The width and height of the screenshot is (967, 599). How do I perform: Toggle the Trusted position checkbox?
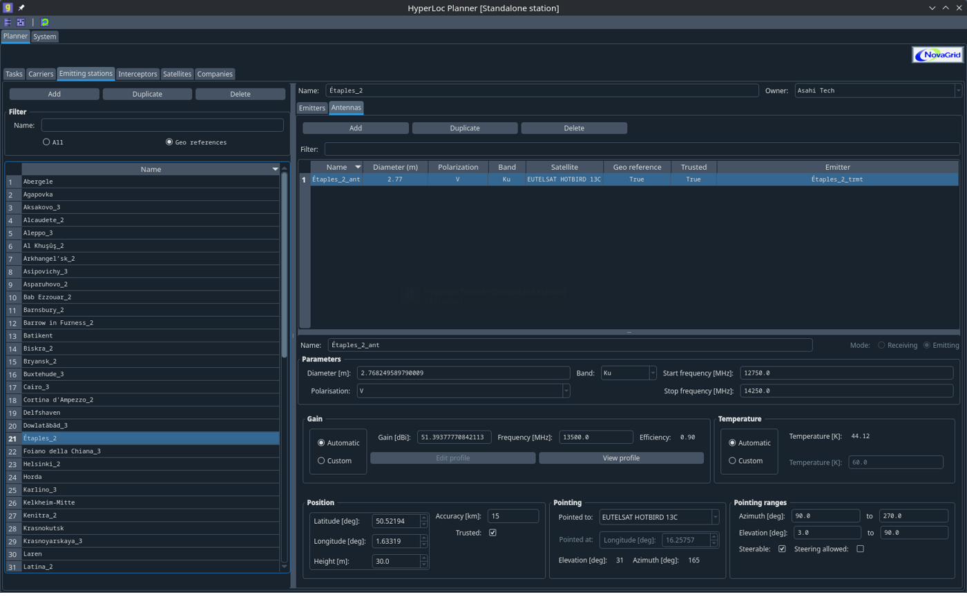click(492, 533)
